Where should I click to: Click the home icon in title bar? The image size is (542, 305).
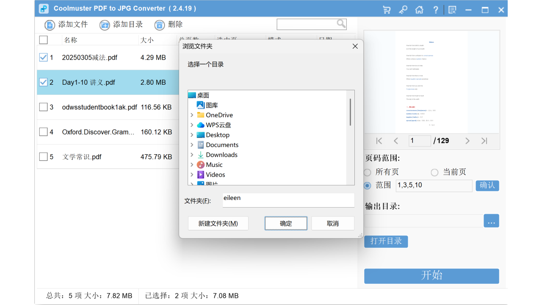click(419, 9)
